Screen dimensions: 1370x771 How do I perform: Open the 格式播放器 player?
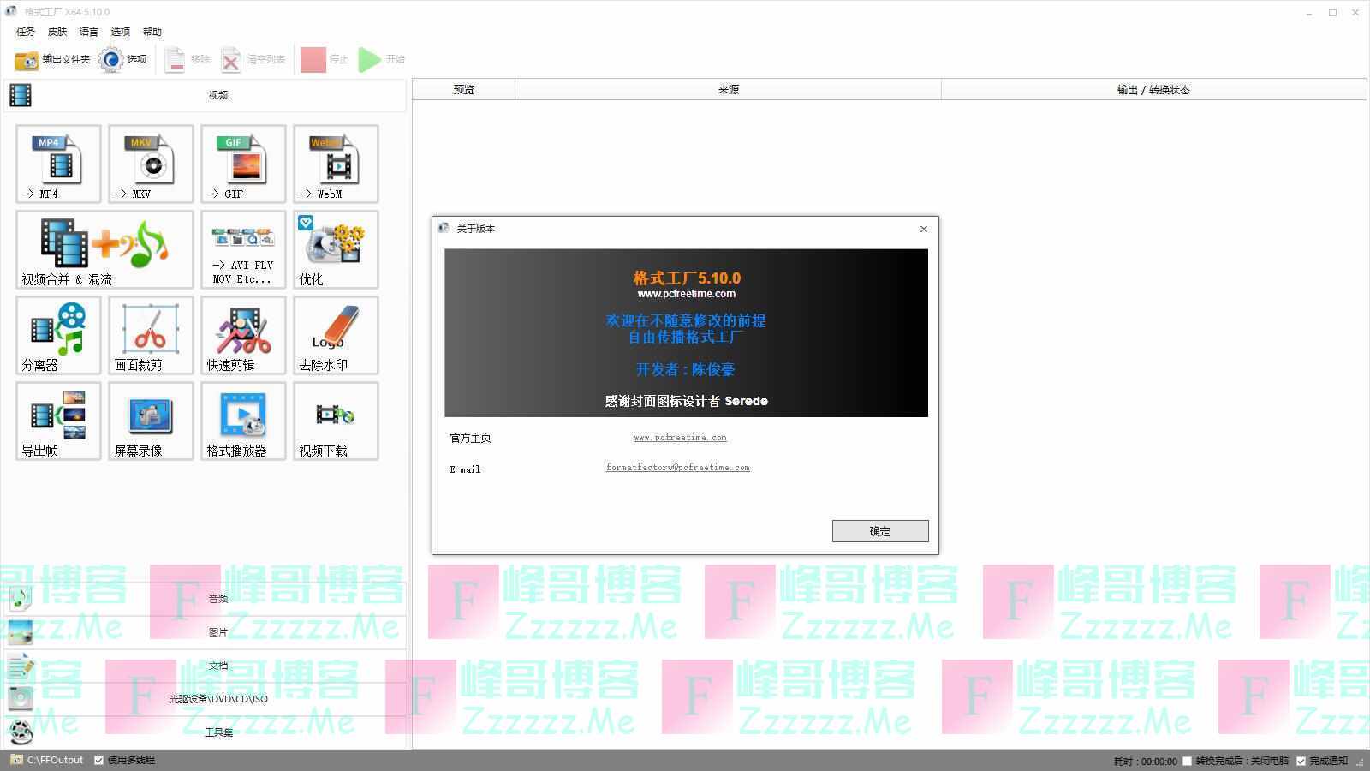click(x=243, y=421)
